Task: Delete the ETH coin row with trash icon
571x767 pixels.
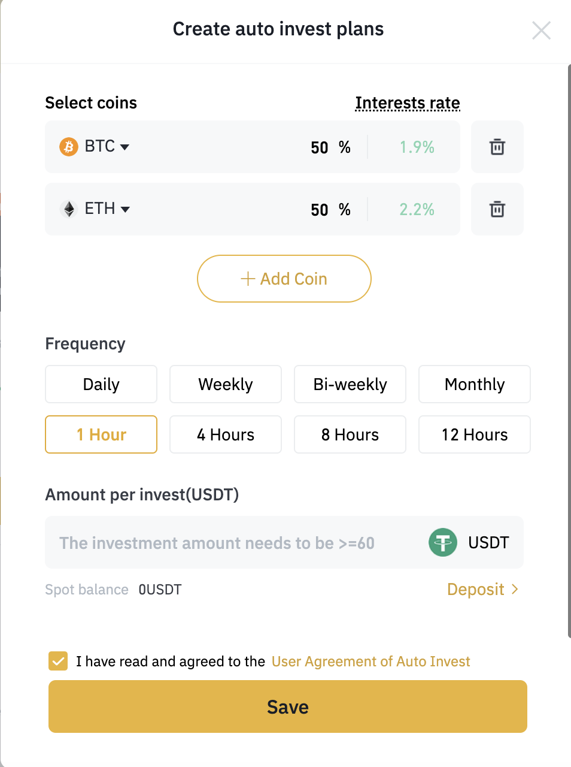Action: pos(497,209)
